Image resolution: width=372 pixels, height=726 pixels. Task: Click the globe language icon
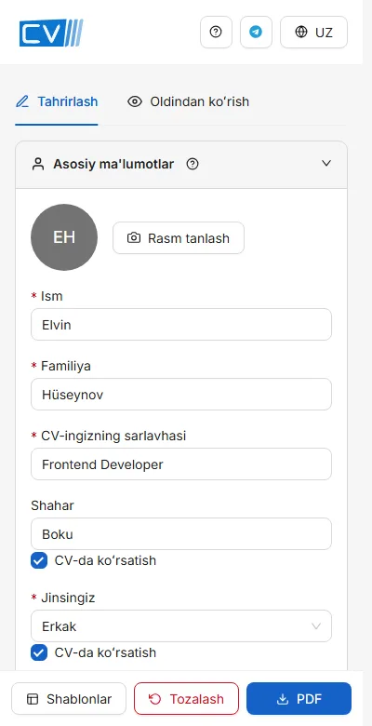[301, 32]
